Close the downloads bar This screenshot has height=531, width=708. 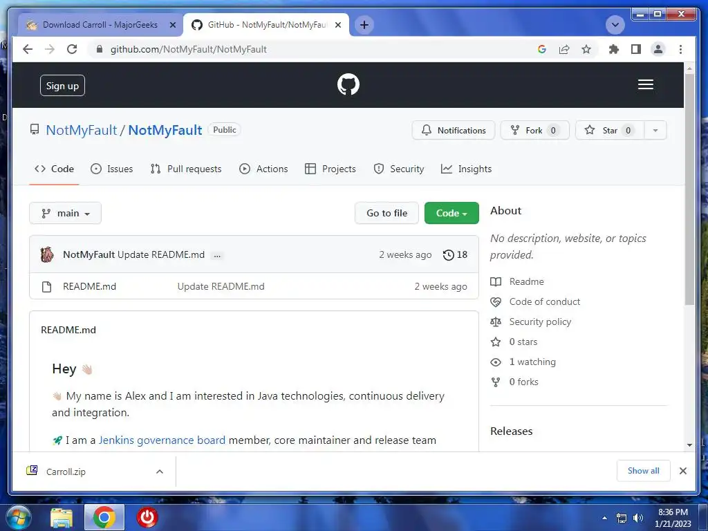[682, 471]
